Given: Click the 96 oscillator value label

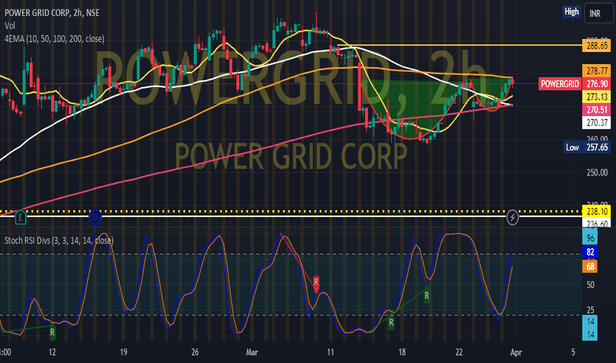Looking at the screenshot, I should pos(590,238).
